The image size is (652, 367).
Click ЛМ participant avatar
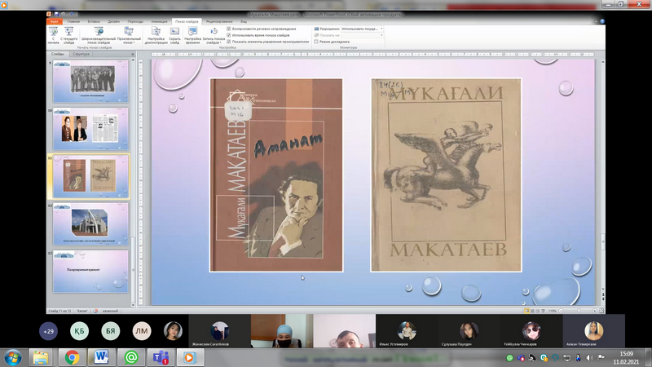pyautogui.click(x=142, y=331)
